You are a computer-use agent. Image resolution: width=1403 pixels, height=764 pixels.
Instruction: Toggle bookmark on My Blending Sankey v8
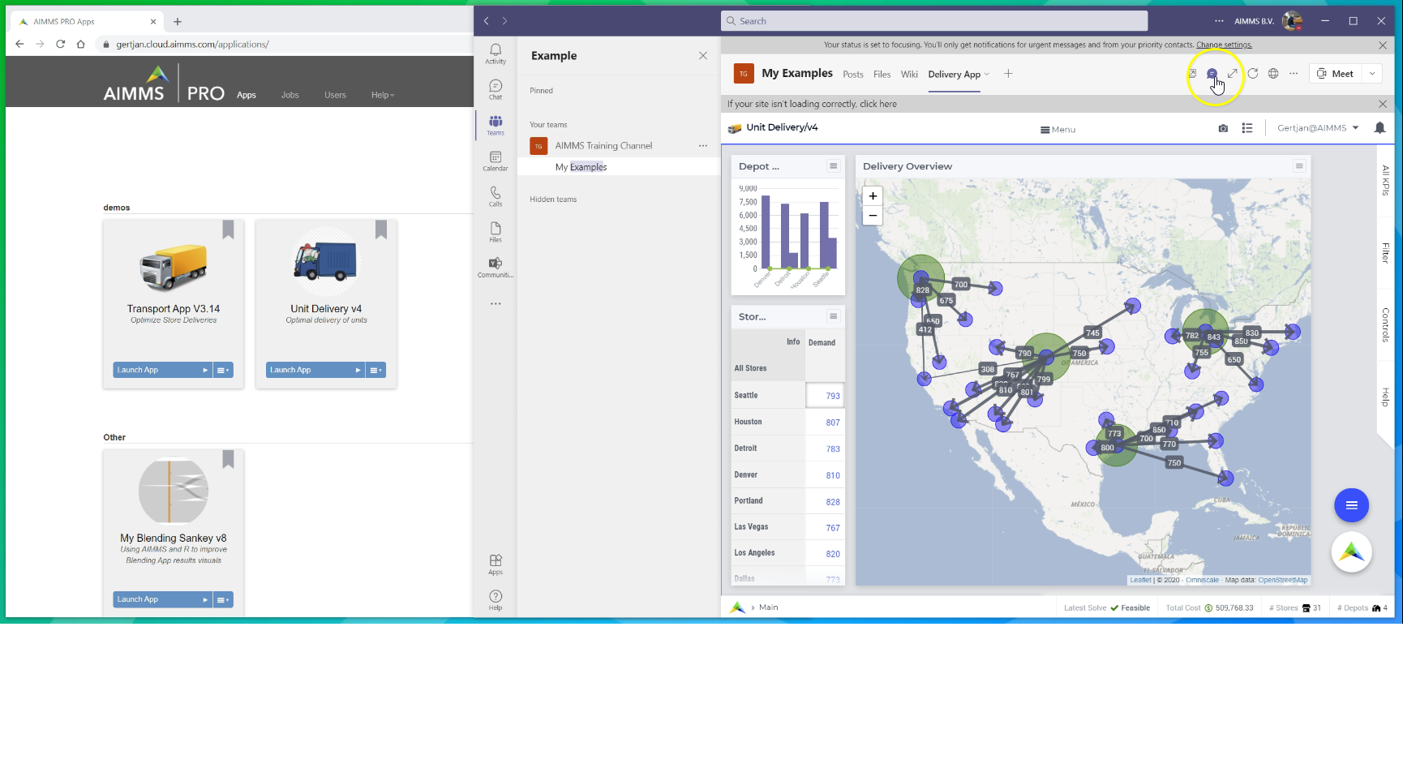click(228, 459)
